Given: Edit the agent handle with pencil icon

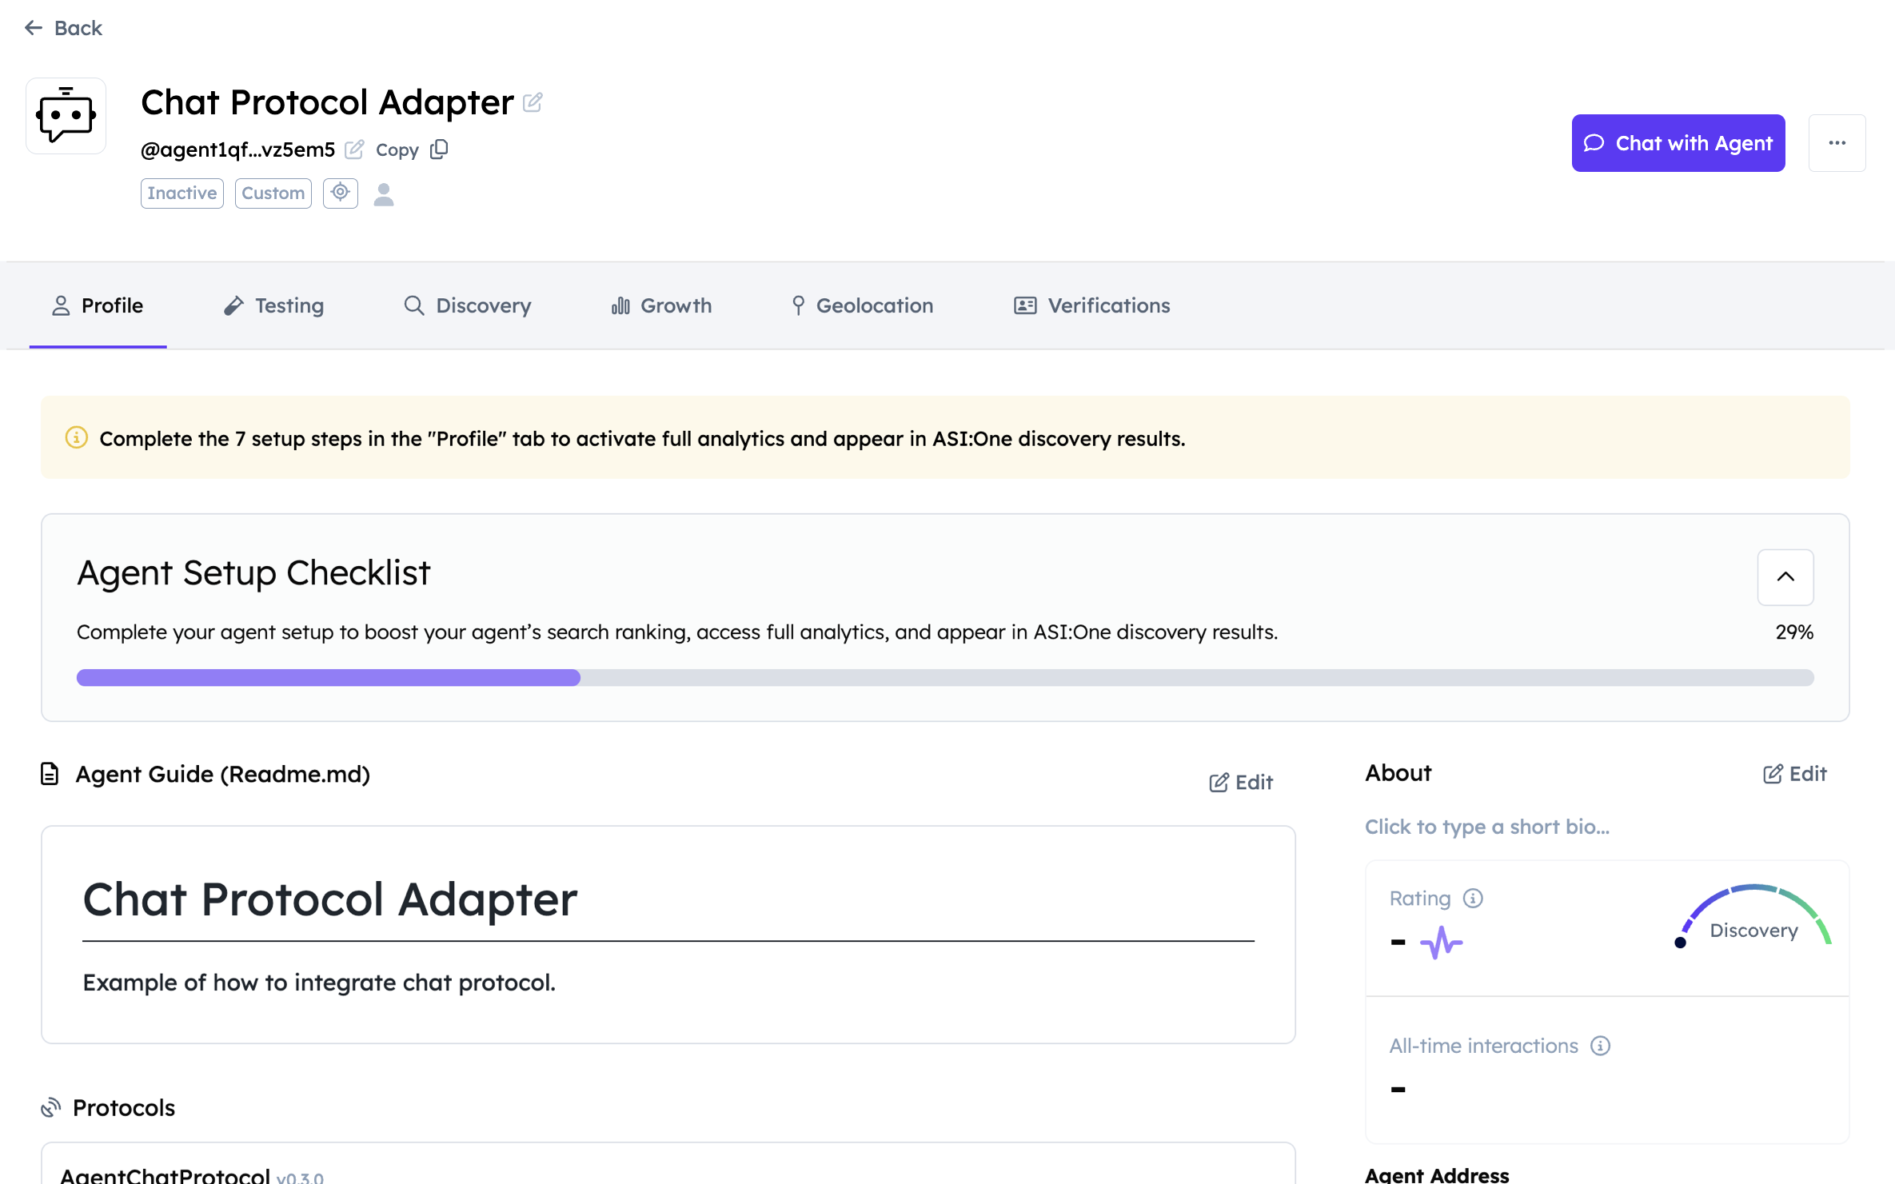Looking at the screenshot, I should [354, 149].
